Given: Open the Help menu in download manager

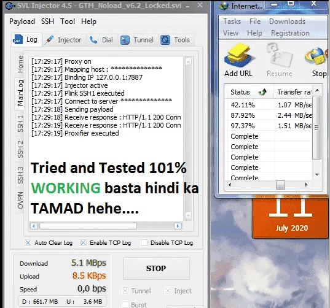Looking at the screenshot, I should [x=254, y=33].
